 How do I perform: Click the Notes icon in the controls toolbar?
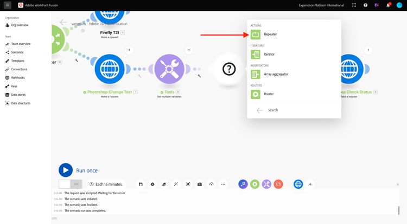pos(164,184)
